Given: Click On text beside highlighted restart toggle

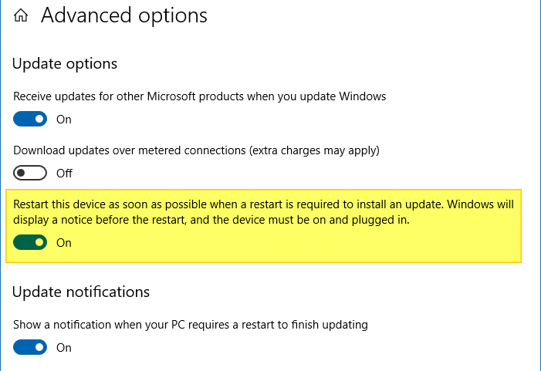Looking at the screenshot, I should [64, 243].
